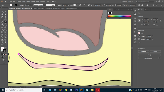Select the Ellipse tool

click(x=5, y=19)
